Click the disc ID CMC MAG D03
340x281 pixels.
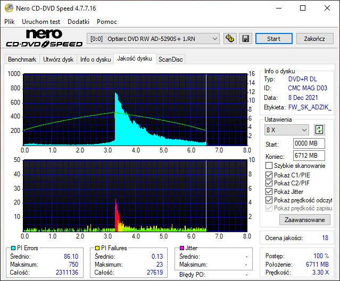pyautogui.click(x=308, y=88)
